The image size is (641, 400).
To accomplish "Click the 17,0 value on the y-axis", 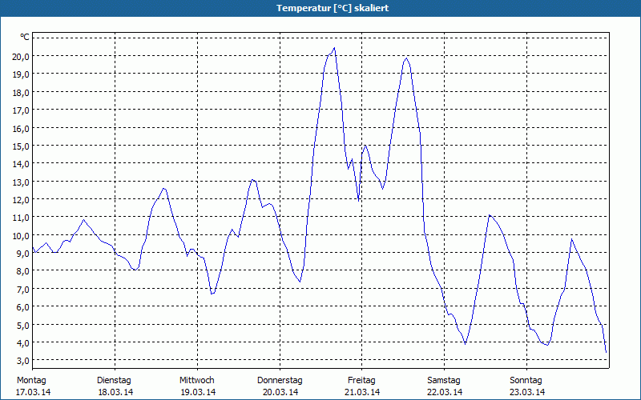I will (21, 110).
